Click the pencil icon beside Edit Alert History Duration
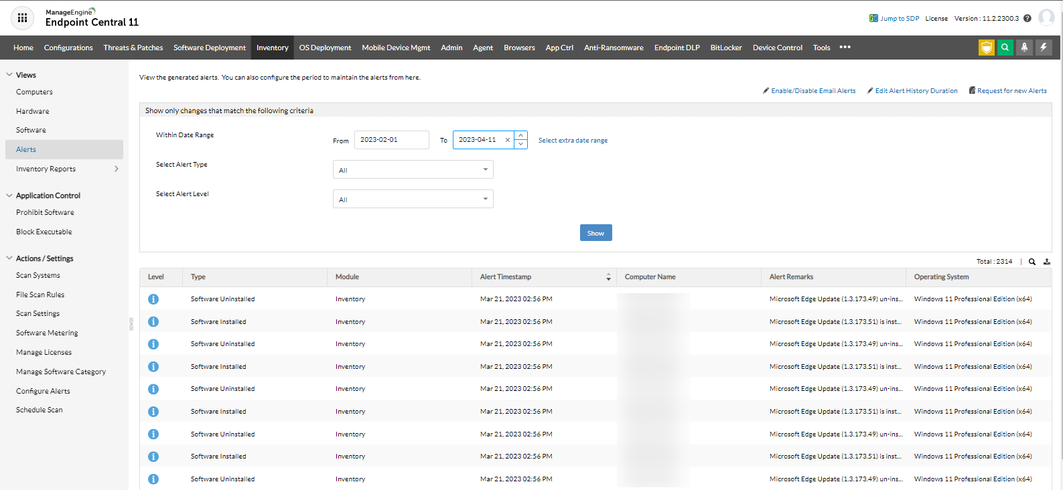The height and width of the screenshot is (490, 1063). [870, 90]
